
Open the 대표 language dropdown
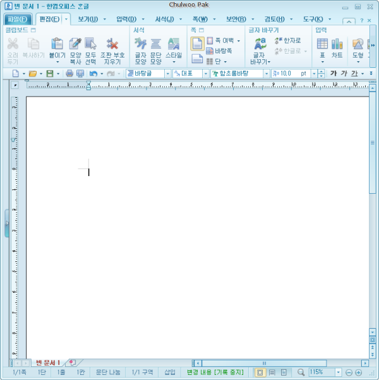(206, 73)
